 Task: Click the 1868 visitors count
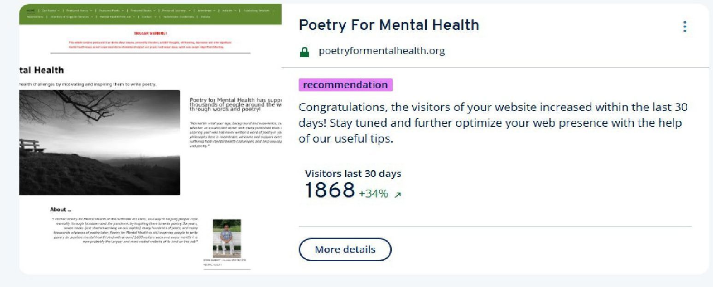[x=330, y=190]
